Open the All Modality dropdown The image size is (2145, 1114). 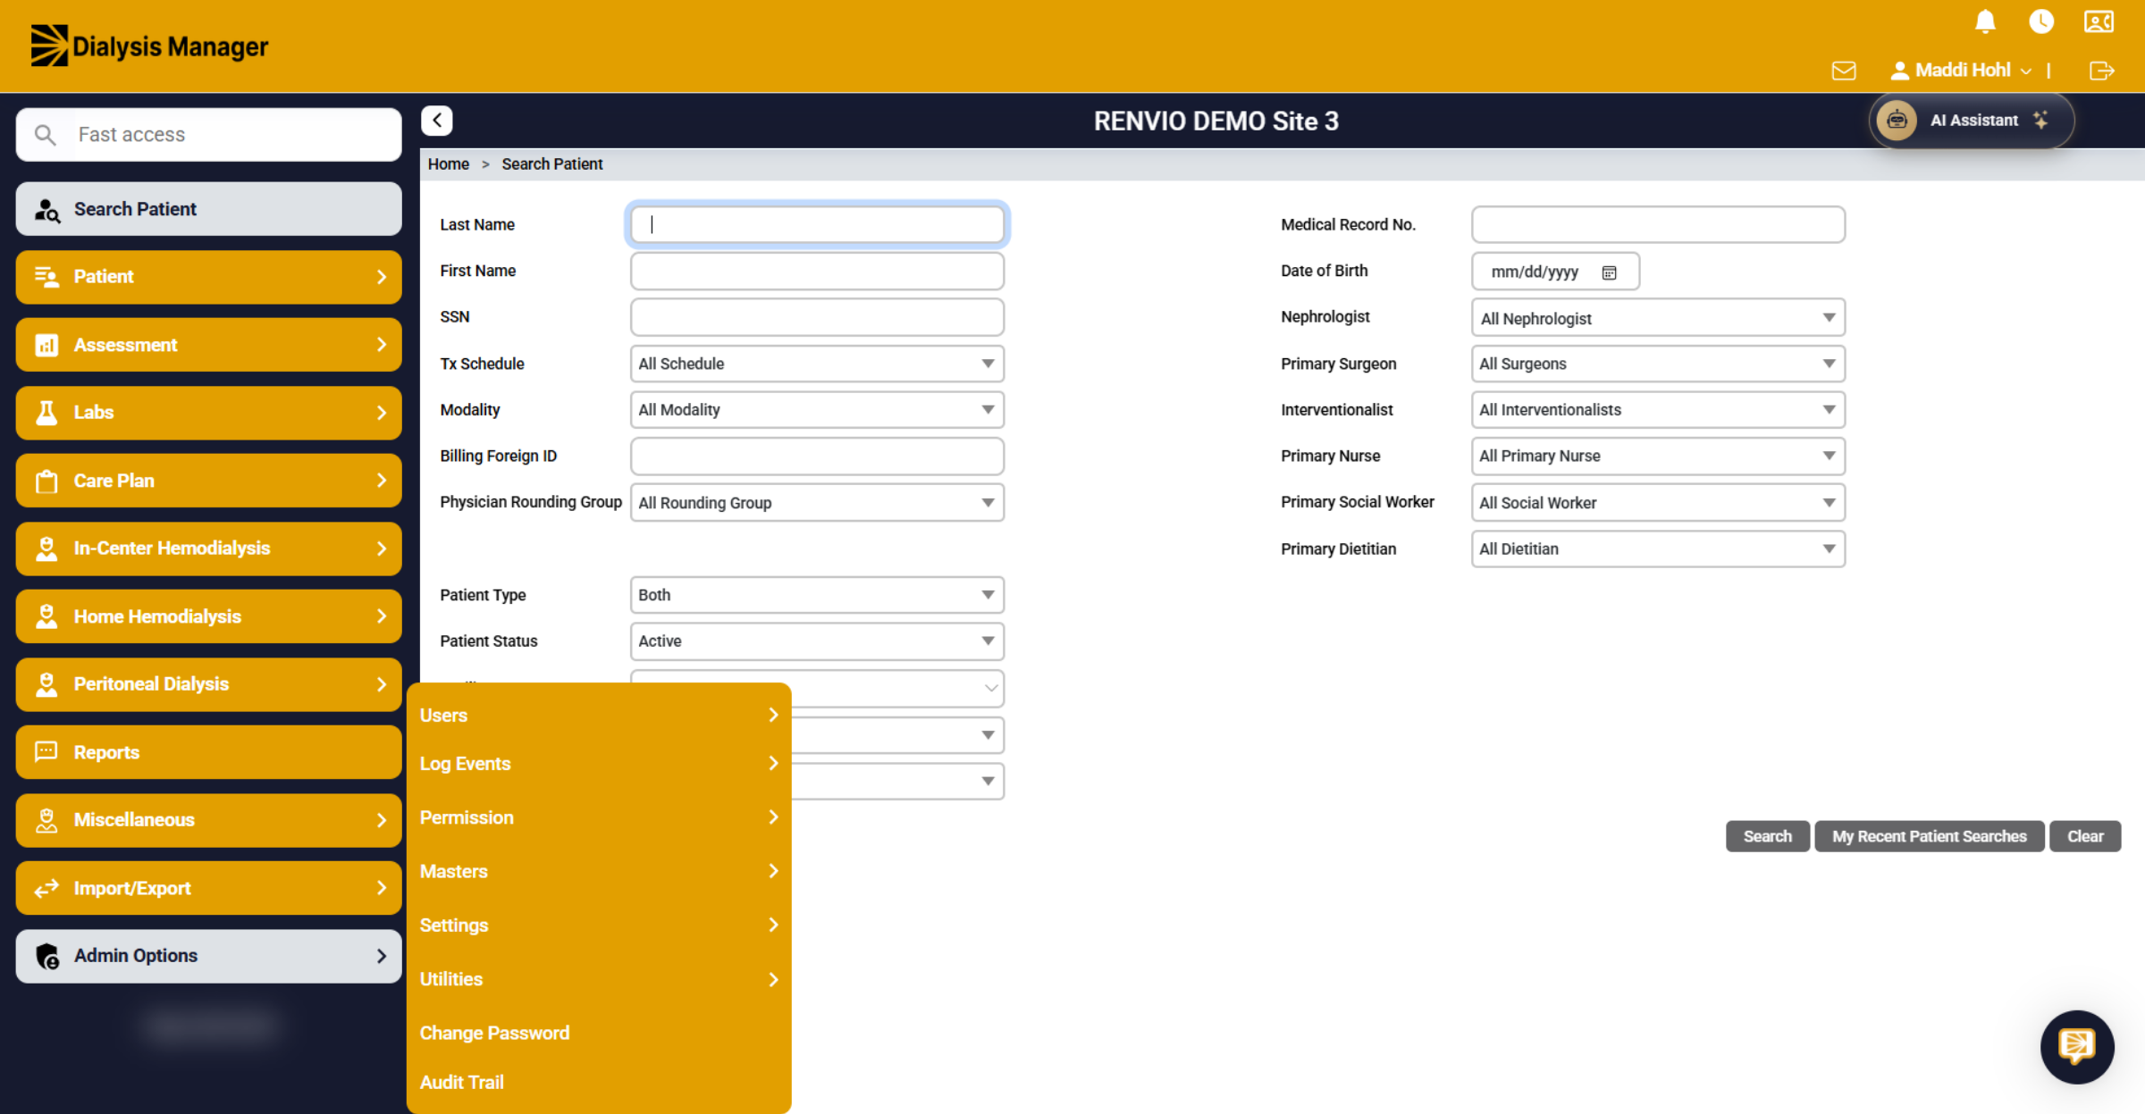click(x=817, y=410)
